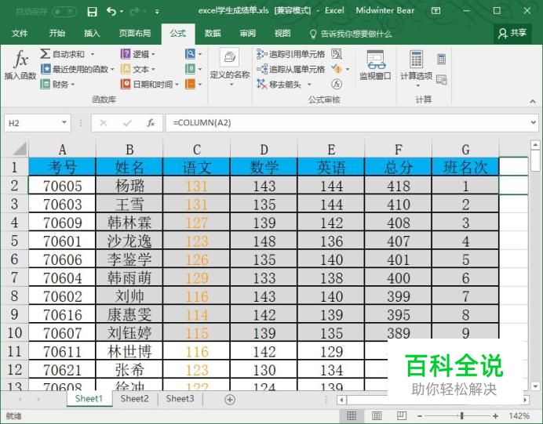Toggle the AutoSave switch
The height and width of the screenshot is (424, 543).
click(x=64, y=12)
